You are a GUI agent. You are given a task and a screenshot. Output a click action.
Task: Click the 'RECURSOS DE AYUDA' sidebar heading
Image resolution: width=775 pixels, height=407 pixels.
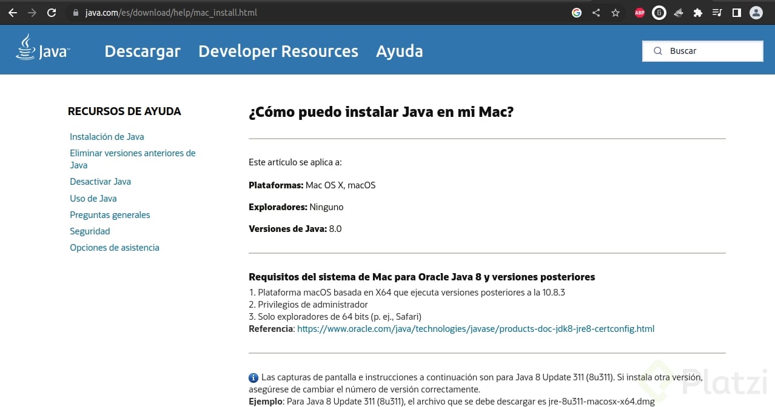pos(124,111)
